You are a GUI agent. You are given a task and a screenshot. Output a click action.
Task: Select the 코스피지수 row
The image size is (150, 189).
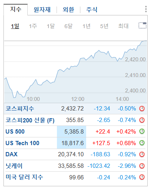[75, 109]
